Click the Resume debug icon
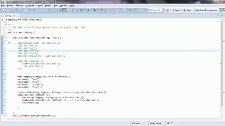225x126 pixels. tap(22, 10)
